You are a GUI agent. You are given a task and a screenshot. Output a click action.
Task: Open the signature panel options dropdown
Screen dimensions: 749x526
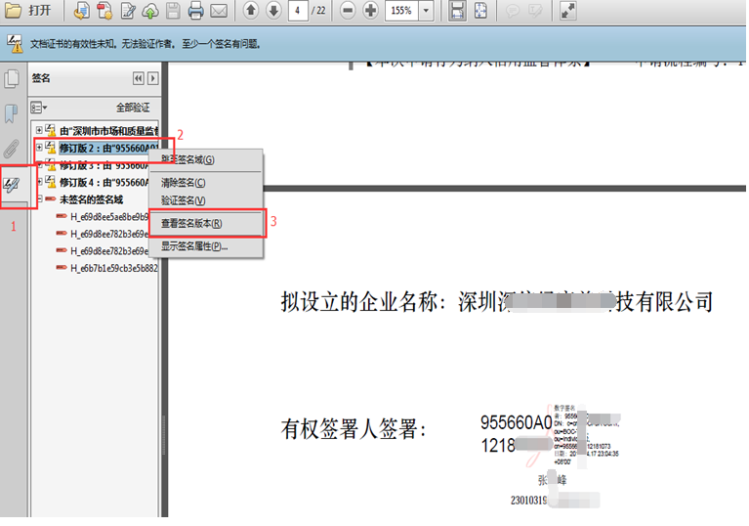click(x=39, y=107)
